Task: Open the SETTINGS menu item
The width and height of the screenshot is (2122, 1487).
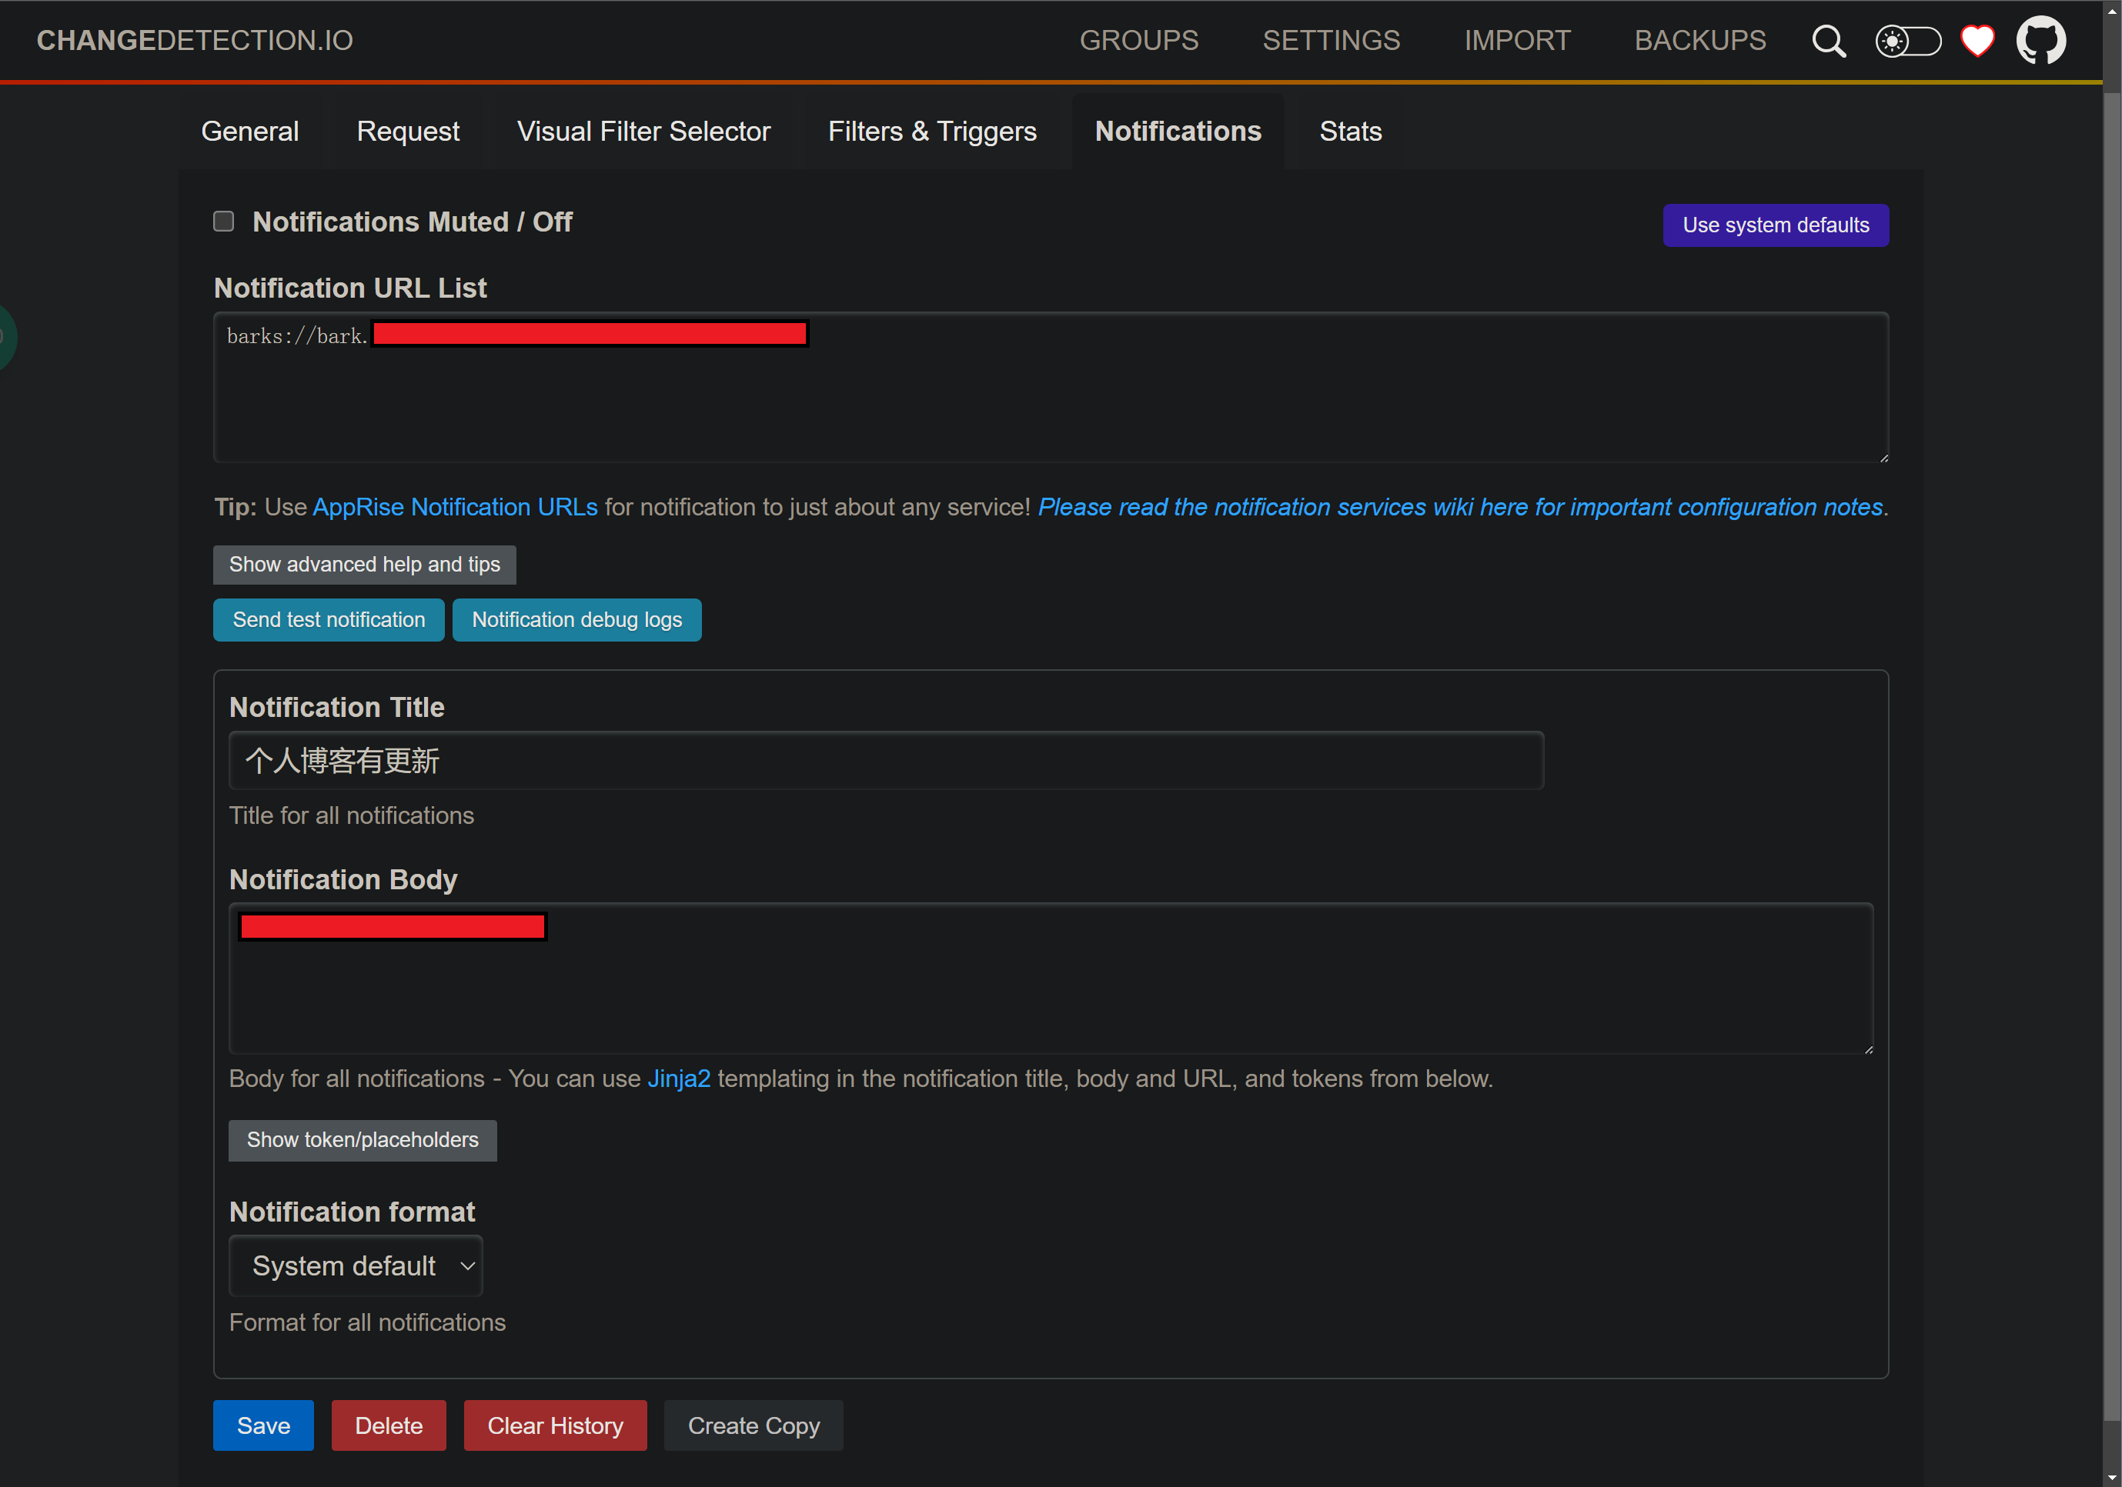Action: tap(1331, 41)
